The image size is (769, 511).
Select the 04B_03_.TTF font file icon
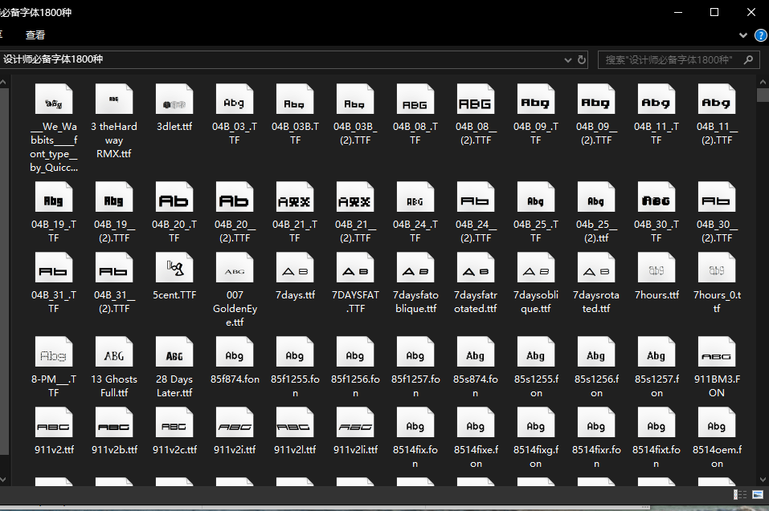[235, 99]
